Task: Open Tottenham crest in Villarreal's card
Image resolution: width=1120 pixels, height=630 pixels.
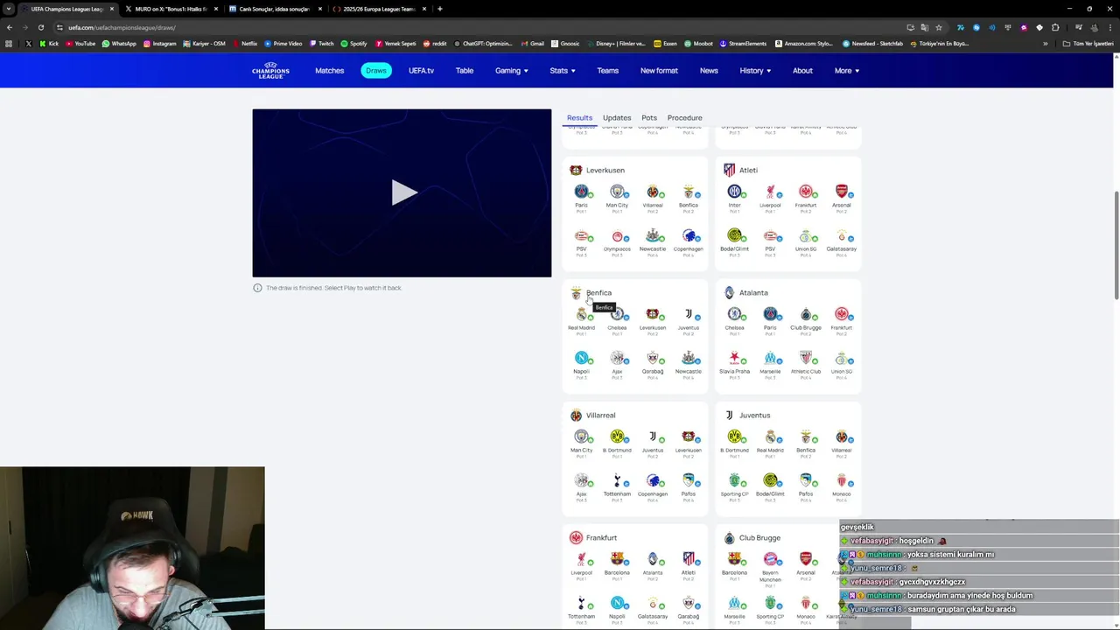Action: (617, 480)
